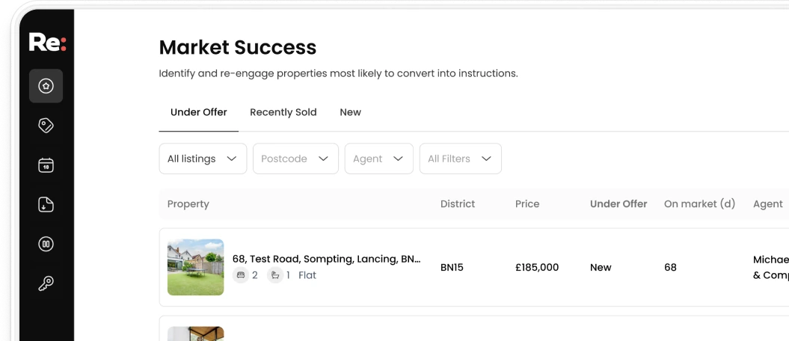Open the 68, Test Road listing address
This screenshot has width=789, height=341.
(x=326, y=259)
